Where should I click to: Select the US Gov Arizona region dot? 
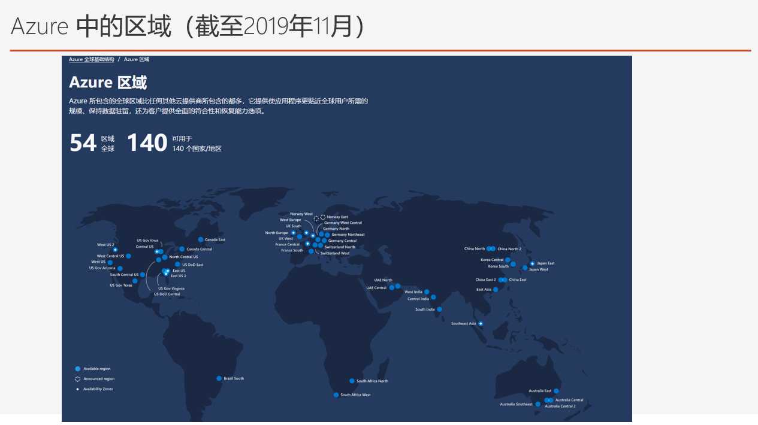click(x=120, y=269)
